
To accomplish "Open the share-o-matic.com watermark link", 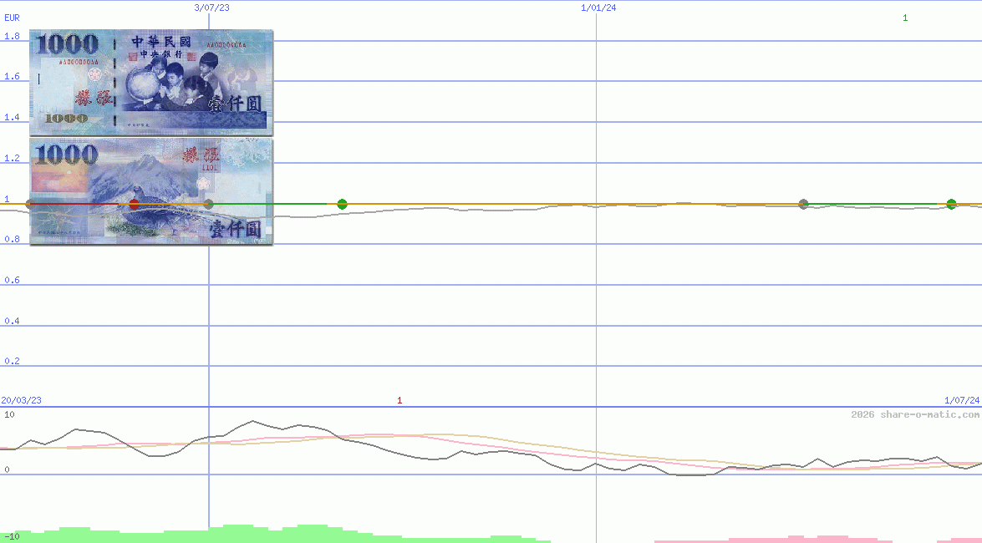I will click(x=915, y=414).
